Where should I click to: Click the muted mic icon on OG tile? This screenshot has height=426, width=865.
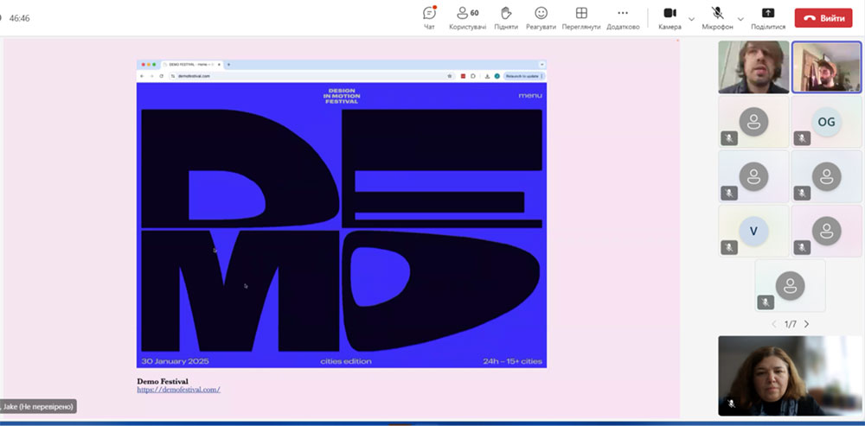[802, 138]
